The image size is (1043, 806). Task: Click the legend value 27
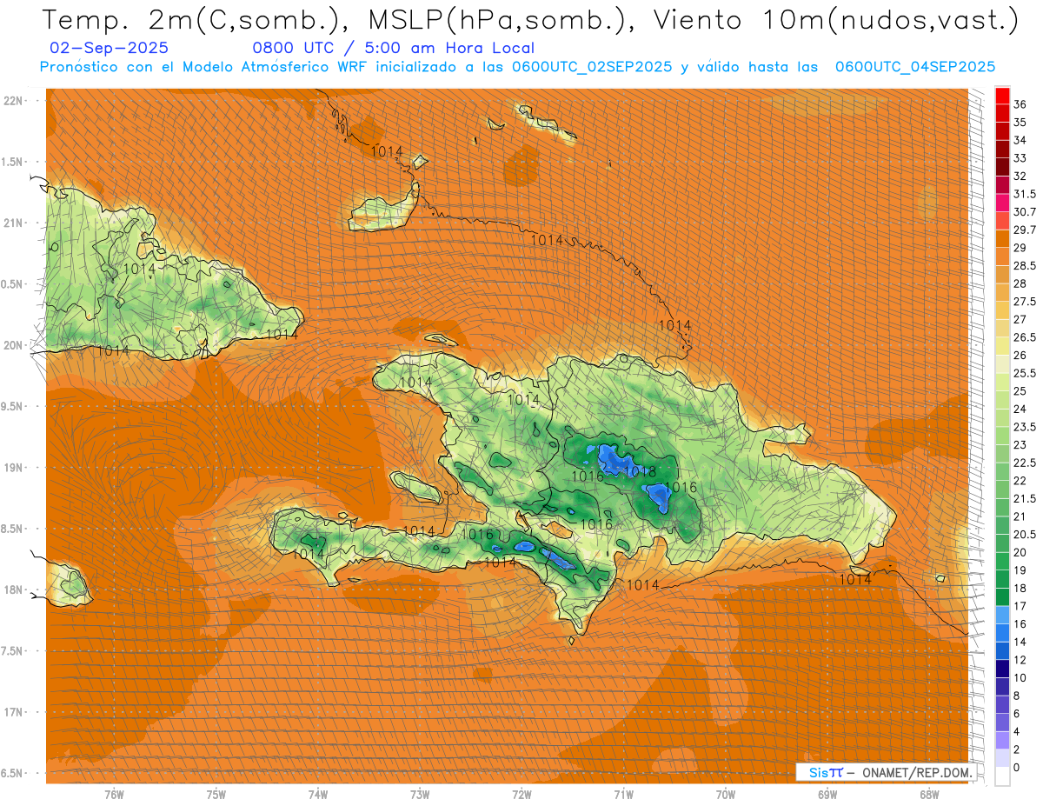pos(1020,319)
